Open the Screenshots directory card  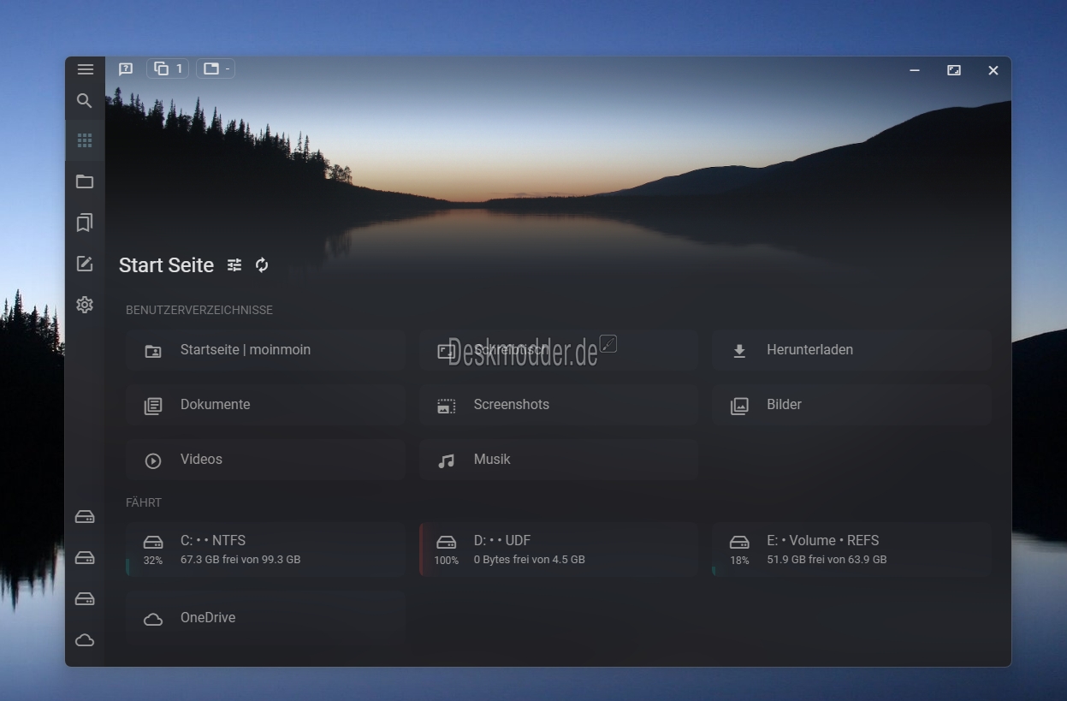pos(559,405)
